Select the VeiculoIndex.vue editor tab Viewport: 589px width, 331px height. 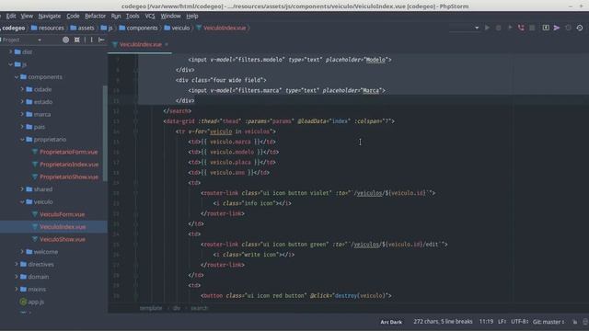[140, 44]
